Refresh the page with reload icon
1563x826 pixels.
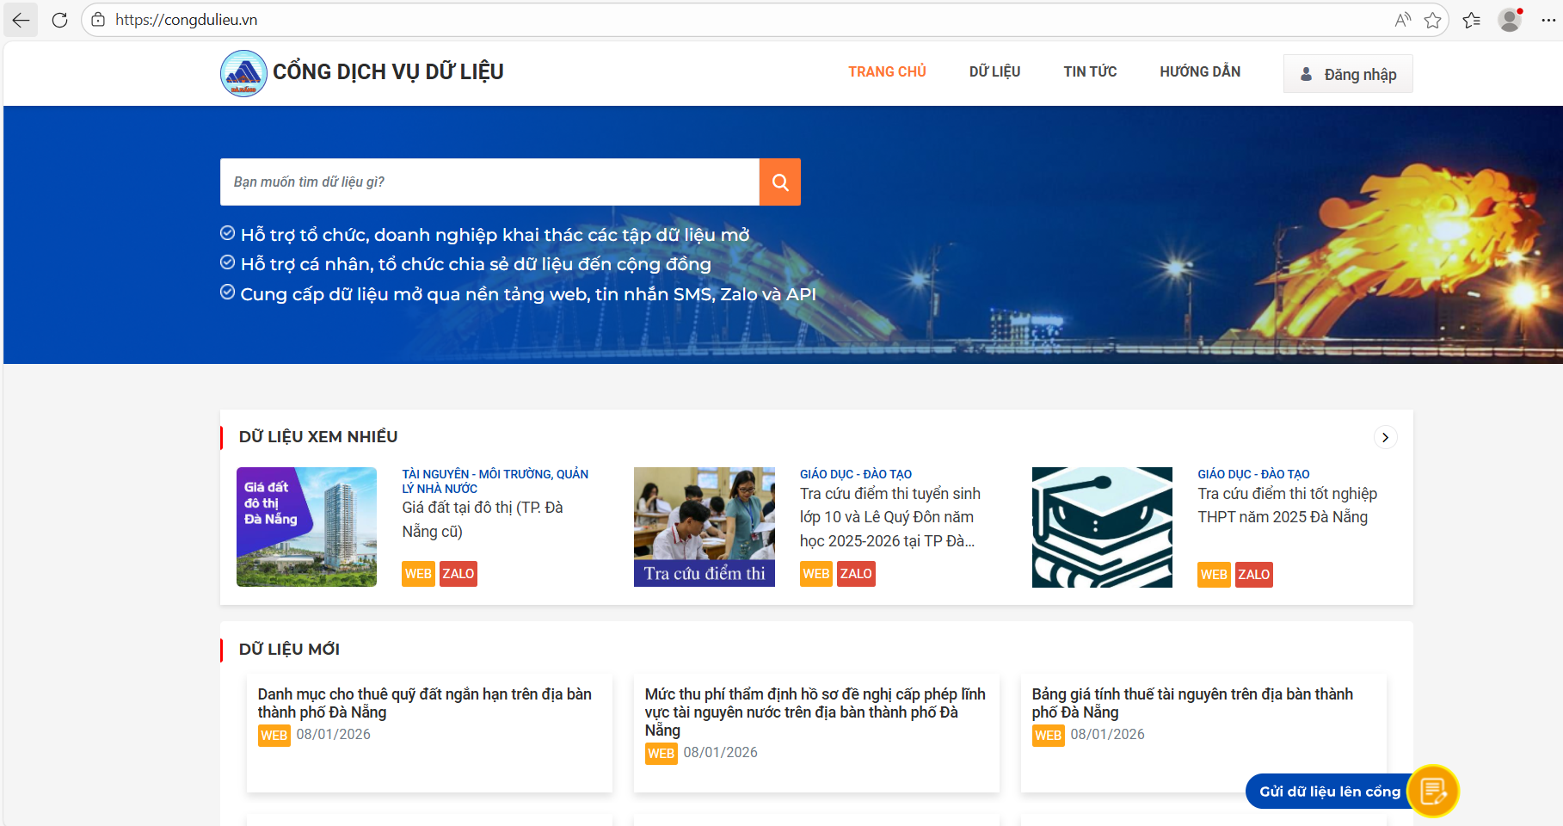click(59, 20)
